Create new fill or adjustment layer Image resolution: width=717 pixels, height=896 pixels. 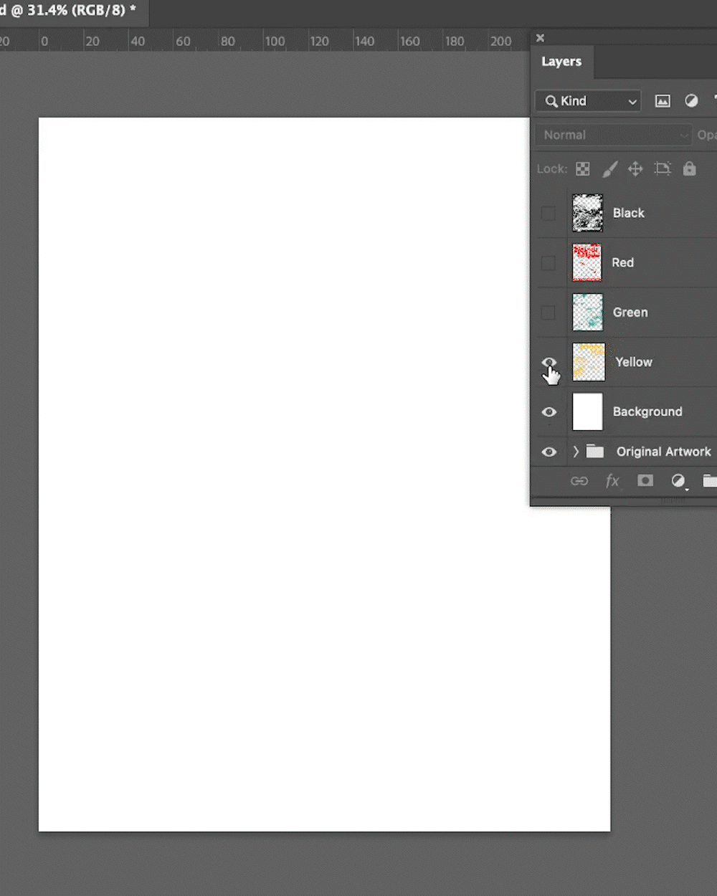point(678,481)
